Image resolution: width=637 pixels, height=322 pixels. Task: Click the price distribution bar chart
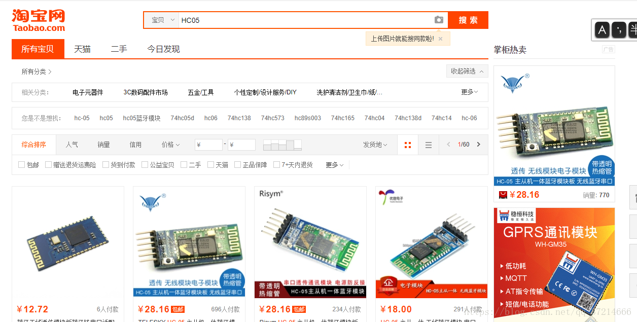(282, 145)
